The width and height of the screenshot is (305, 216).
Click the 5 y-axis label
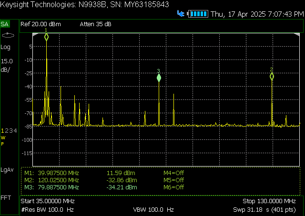click(x=30, y=47)
